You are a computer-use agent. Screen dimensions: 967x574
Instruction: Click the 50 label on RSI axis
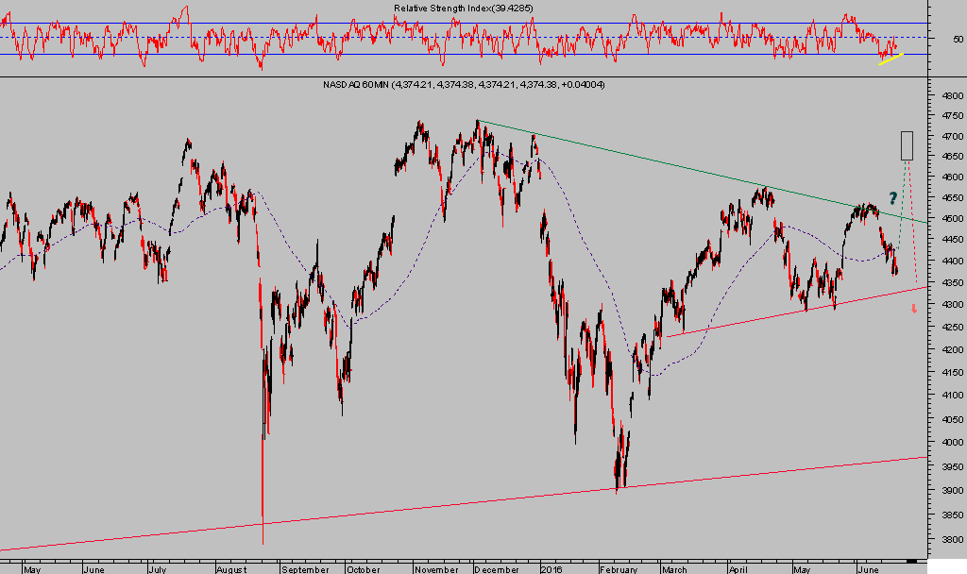pos(958,39)
